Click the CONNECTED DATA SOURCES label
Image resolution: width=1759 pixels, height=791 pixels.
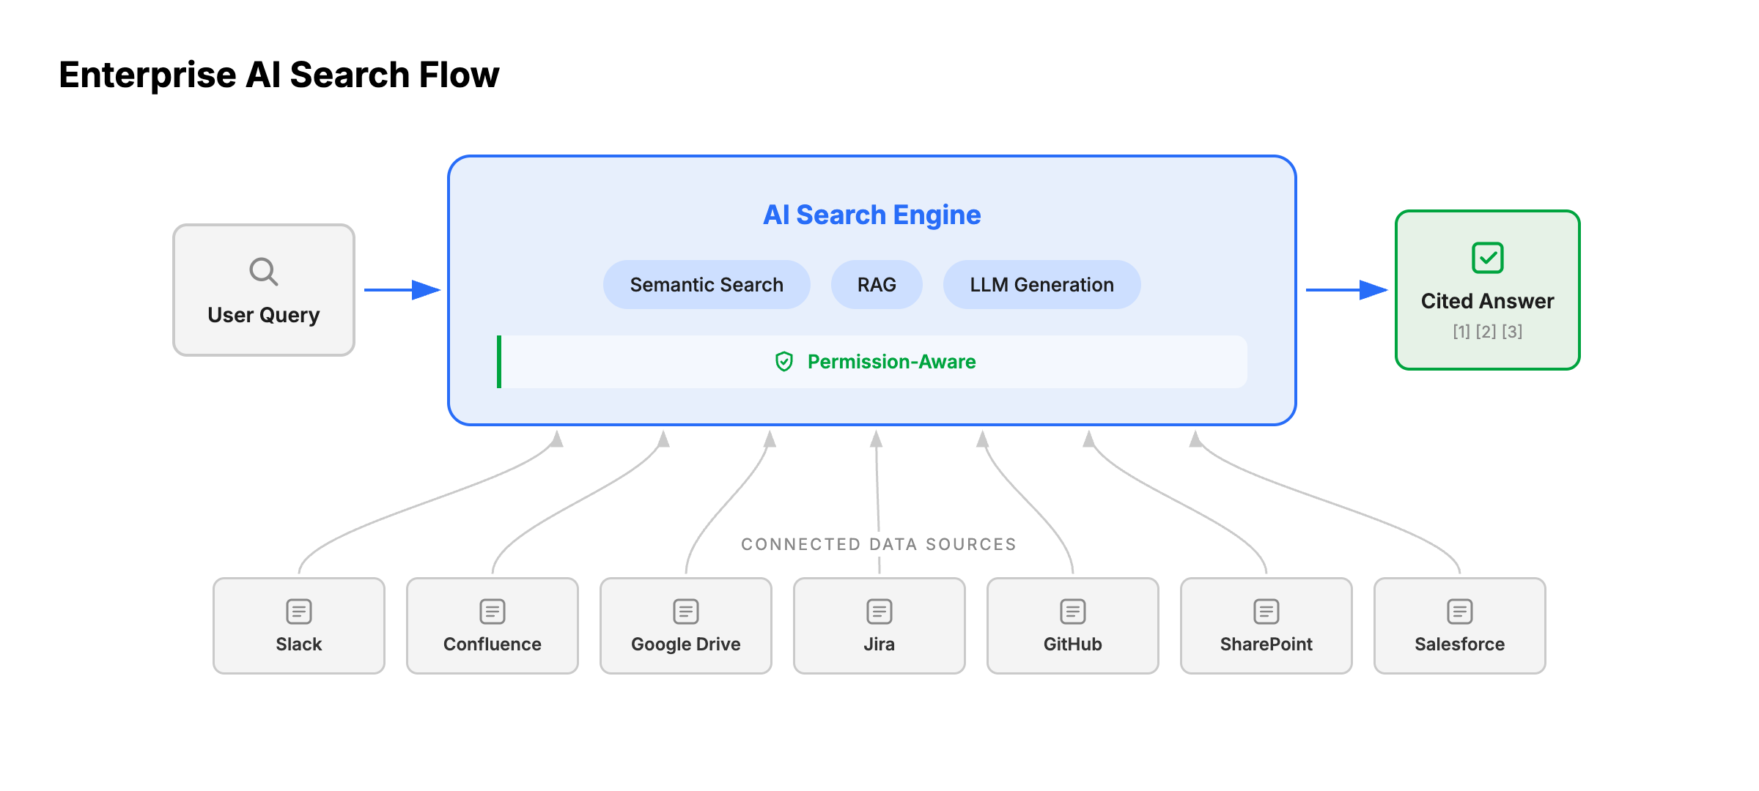tap(878, 544)
